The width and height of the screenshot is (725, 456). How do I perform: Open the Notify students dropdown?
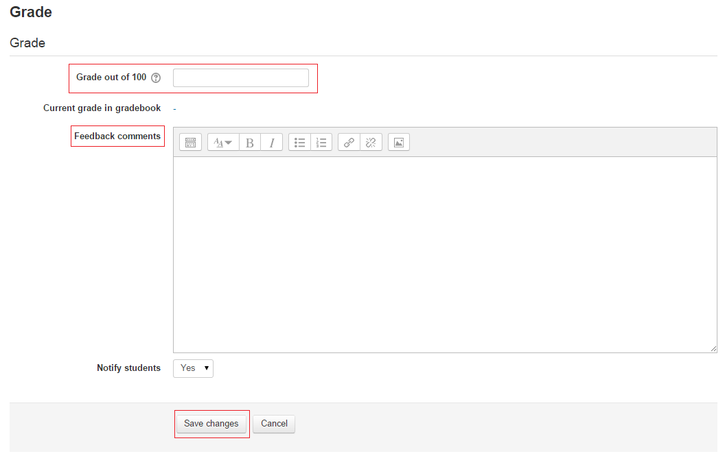[x=193, y=368]
